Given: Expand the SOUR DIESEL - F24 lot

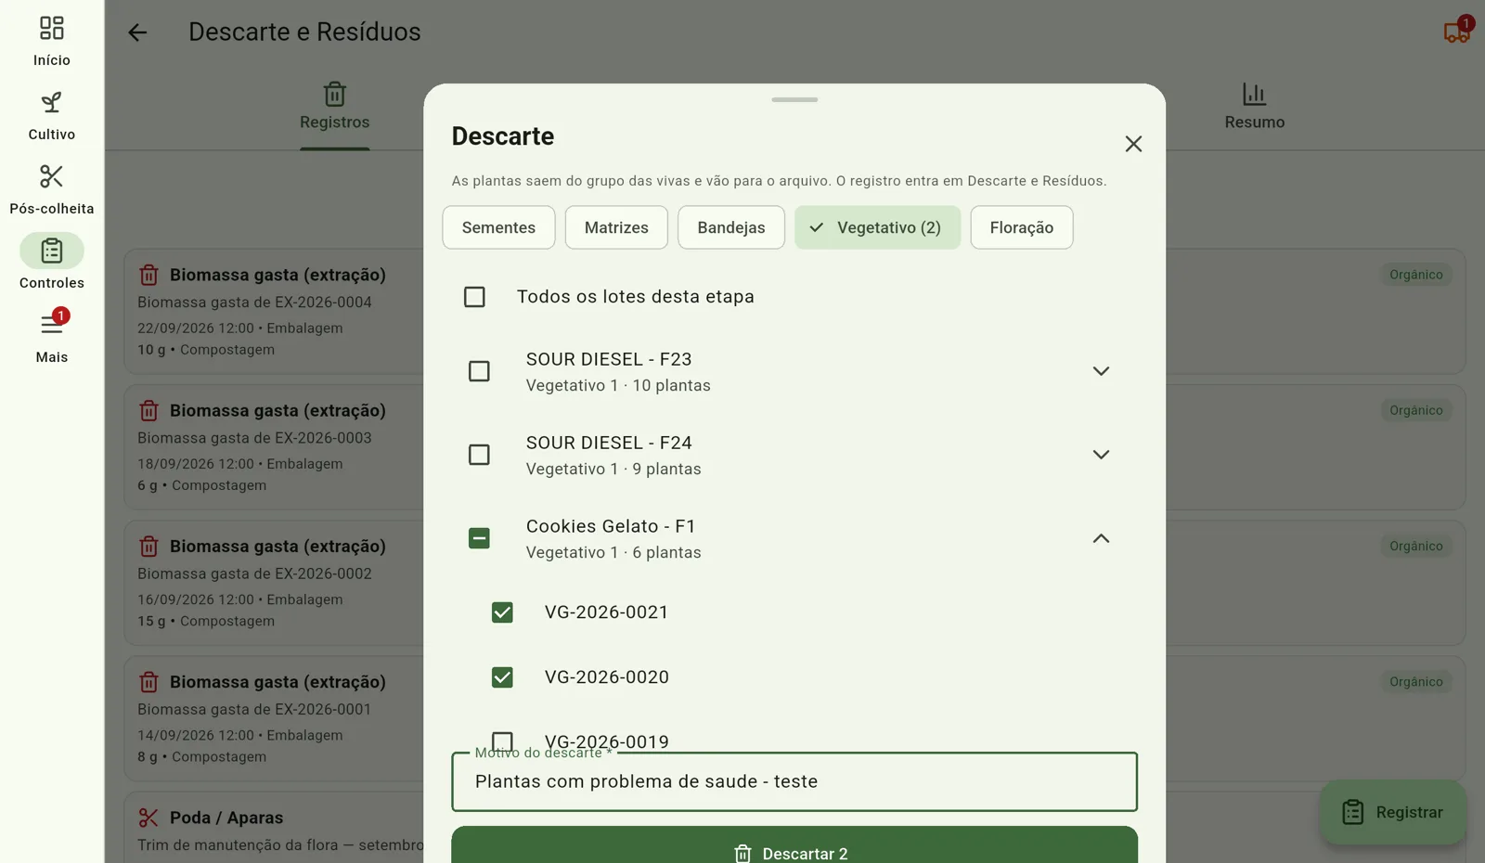Looking at the screenshot, I should tap(1101, 455).
